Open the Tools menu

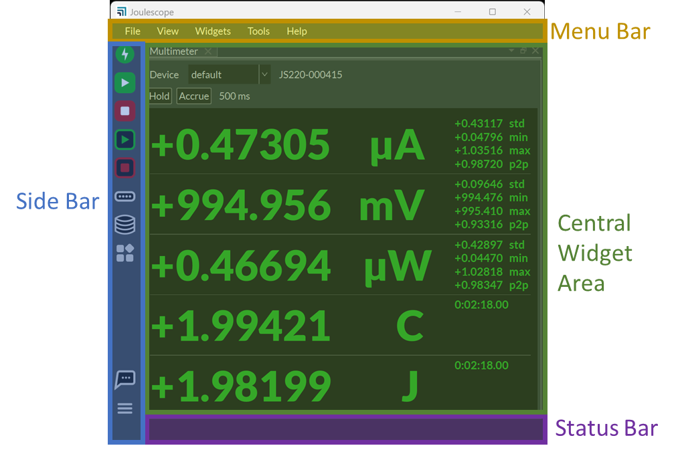click(x=258, y=31)
